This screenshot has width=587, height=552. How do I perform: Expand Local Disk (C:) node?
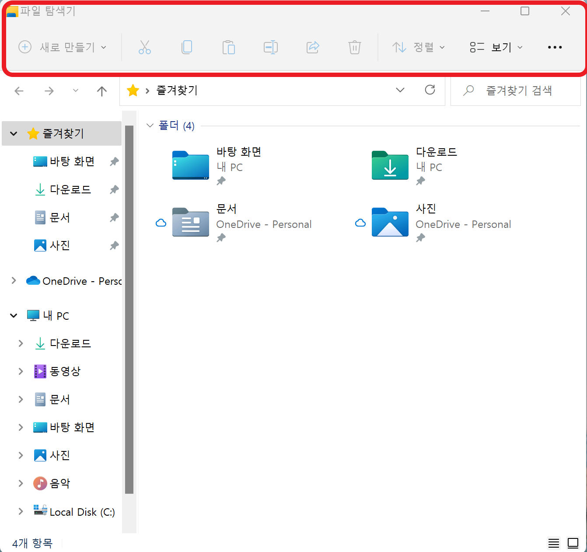(x=21, y=512)
